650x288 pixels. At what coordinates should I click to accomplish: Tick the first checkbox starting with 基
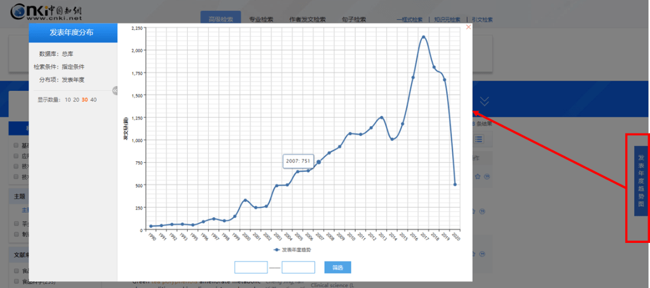(16, 145)
